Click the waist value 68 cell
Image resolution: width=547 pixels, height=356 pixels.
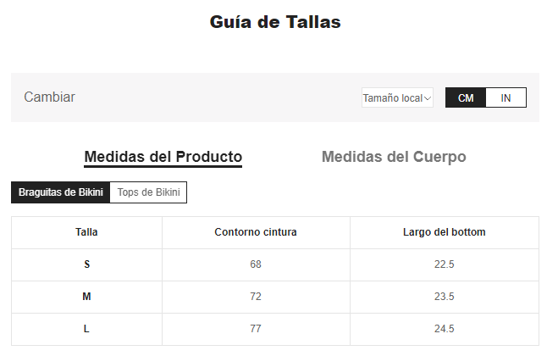click(x=256, y=264)
